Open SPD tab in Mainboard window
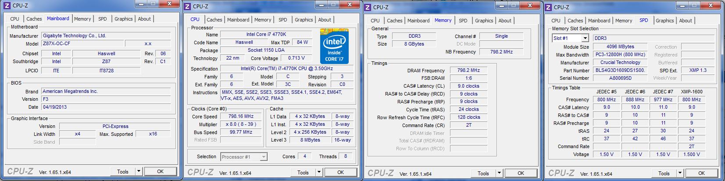Image resolution: width=725 pixels, height=181 pixels. (102, 19)
